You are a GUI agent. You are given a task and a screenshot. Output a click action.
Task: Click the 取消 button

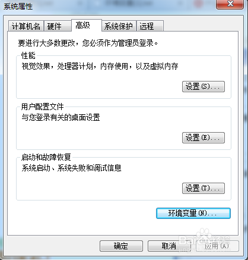(x=169, y=246)
